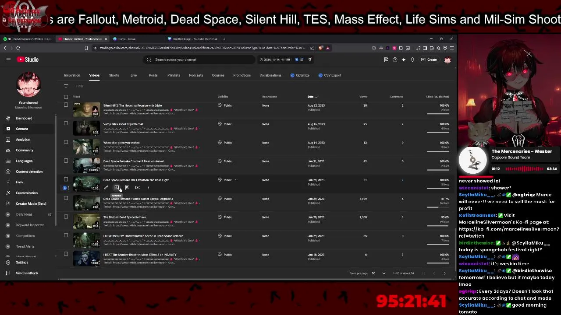Viewport: 561px width, 315px height.
Task: Open the Earn section
Action: pyautogui.click(x=19, y=182)
